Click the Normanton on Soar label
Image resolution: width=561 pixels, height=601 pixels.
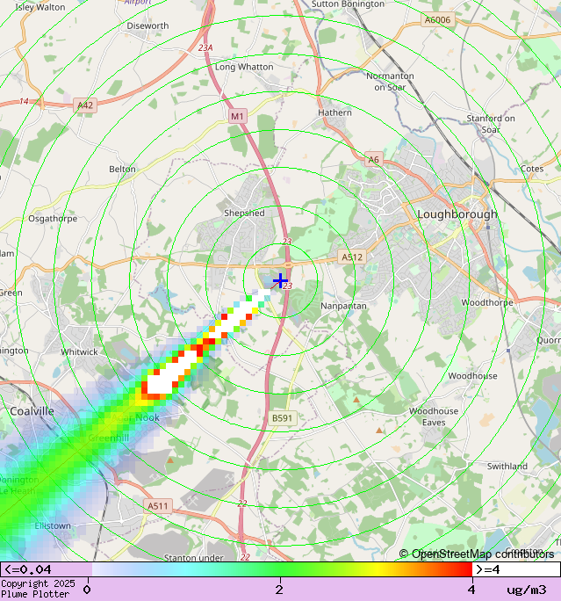390,82
